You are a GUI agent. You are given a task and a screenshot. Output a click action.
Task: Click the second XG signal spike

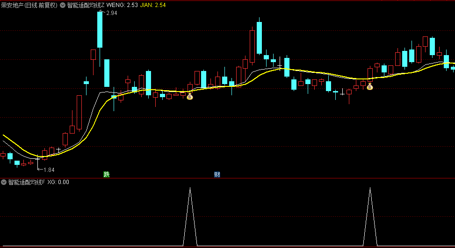tap(370, 217)
